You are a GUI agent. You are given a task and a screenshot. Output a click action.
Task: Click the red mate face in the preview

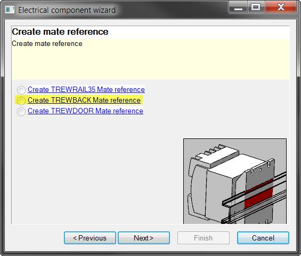258,193
